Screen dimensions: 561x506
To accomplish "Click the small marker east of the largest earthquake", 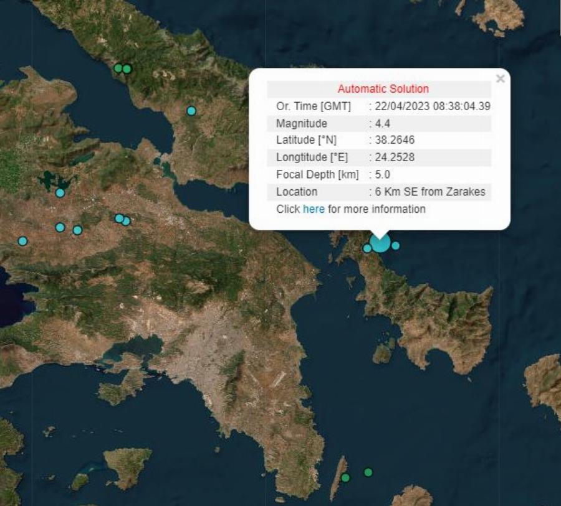I will [x=395, y=246].
